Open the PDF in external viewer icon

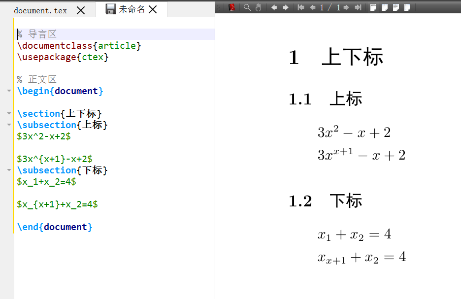click(232, 7)
